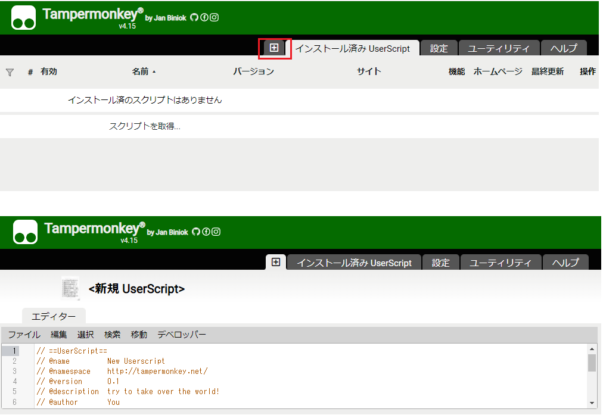This screenshot has width=603, height=415.
Task: Click the インストール済のスクリプトはありません message
Action: click(x=145, y=100)
